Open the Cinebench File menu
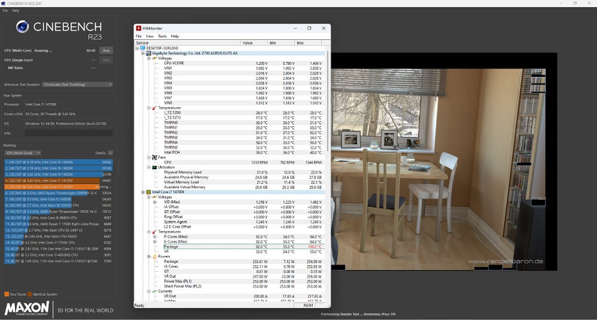597x320 pixels. pos(5,11)
